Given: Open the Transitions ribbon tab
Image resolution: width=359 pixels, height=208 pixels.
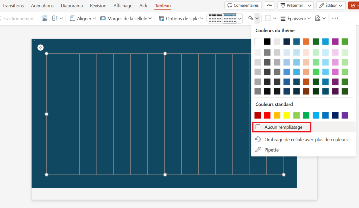Looking at the screenshot, I should click(x=13, y=6).
